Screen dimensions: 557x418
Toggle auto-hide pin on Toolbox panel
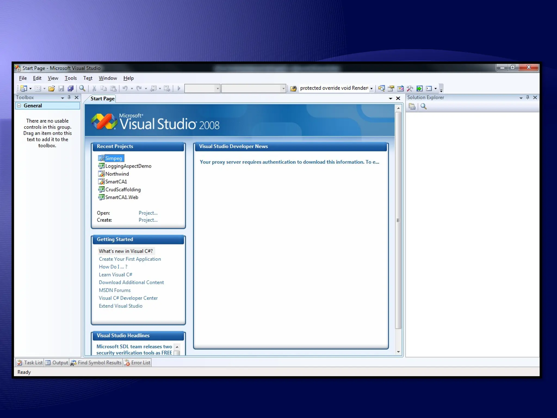[x=69, y=97]
